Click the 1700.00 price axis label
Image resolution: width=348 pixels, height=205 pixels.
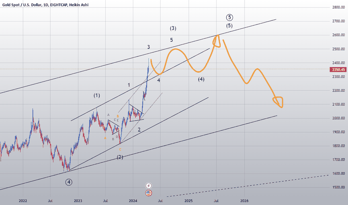pyautogui.click(x=338, y=160)
